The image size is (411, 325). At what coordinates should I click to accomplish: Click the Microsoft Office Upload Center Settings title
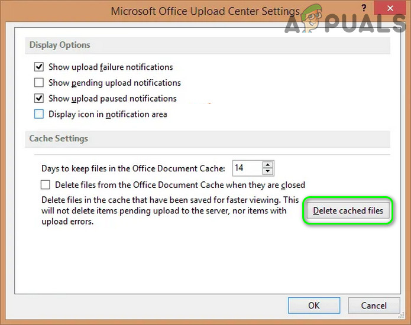coord(205,11)
